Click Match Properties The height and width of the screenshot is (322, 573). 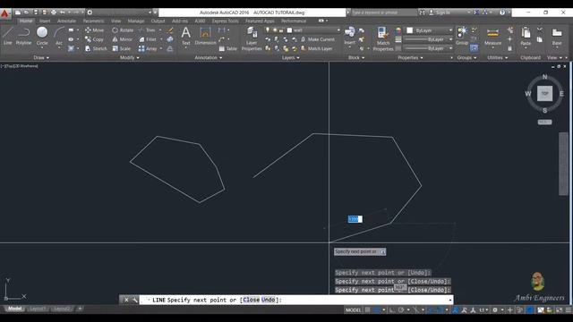pos(383,38)
